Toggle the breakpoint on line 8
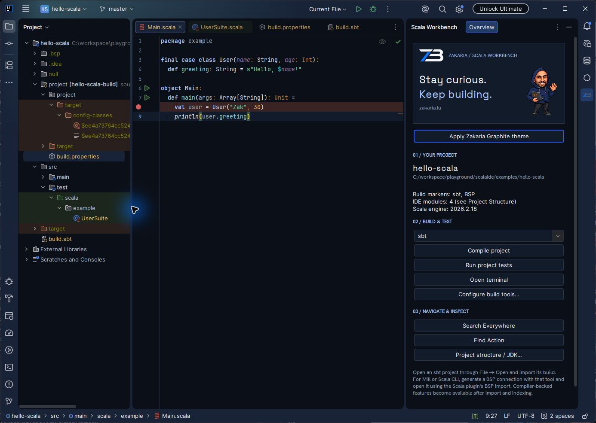The height and width of the screenshot is (423, 596). coord(138,107)
